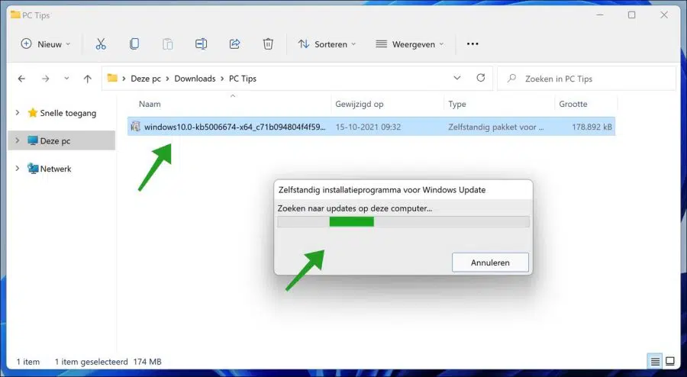Click Deze pc in breadcrumb path
The height and width of the screenshot is (377, 687).
146,79
